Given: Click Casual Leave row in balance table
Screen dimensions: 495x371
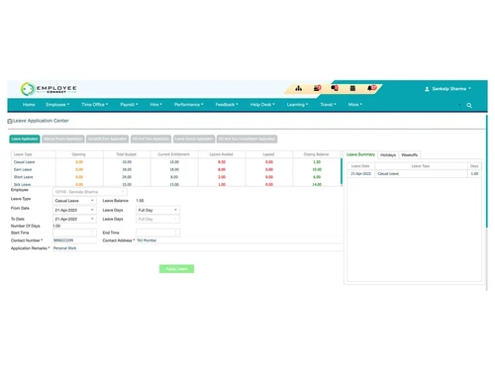Looking at the screenshot, I should (176, 162).
